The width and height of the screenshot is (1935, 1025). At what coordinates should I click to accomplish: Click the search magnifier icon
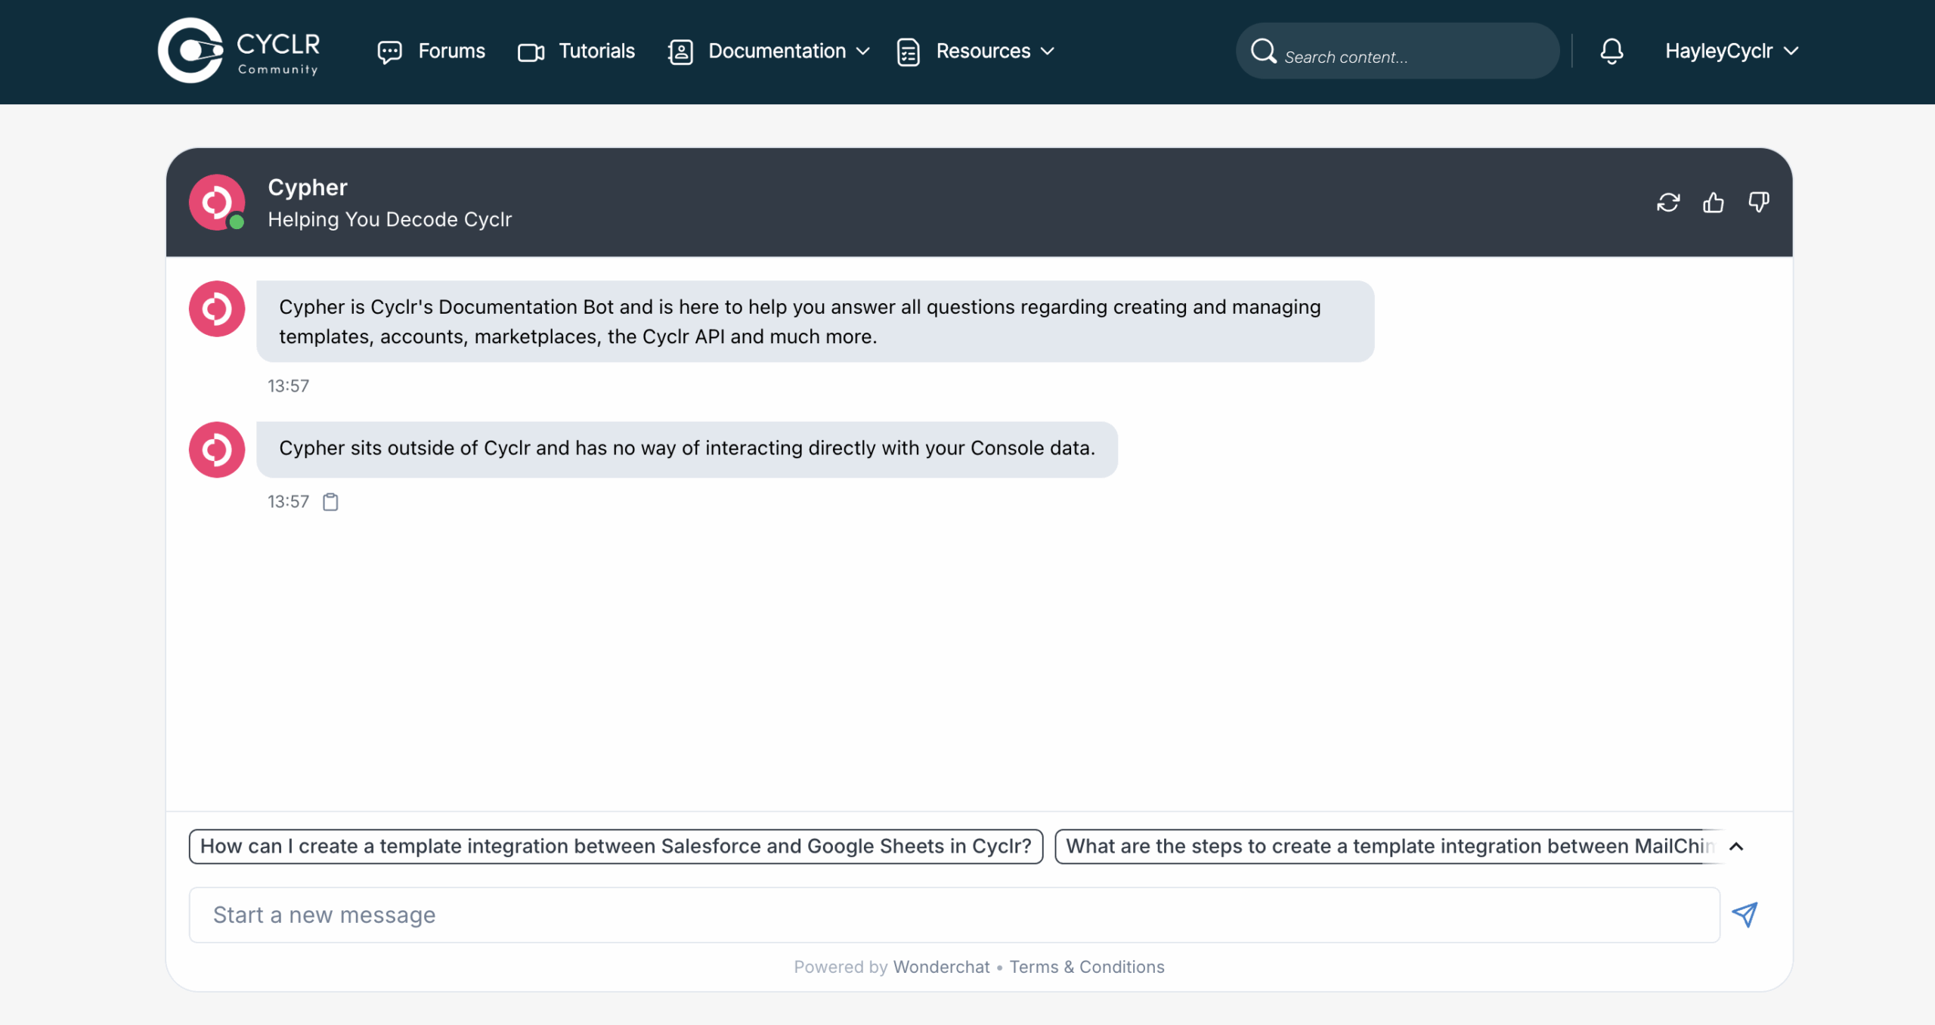(x=1263, y=51)
